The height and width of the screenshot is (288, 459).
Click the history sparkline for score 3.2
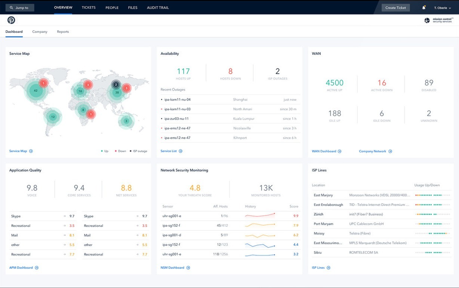tap(260, 254)
